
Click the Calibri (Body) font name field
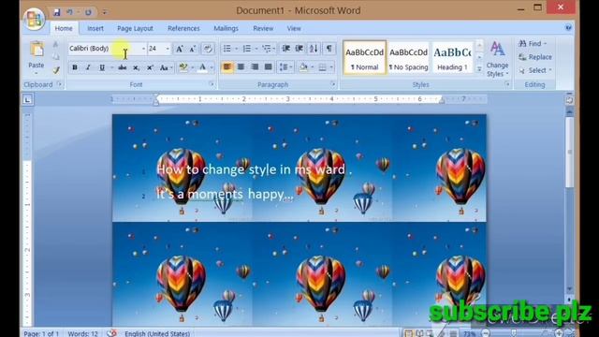pos(104,49)
